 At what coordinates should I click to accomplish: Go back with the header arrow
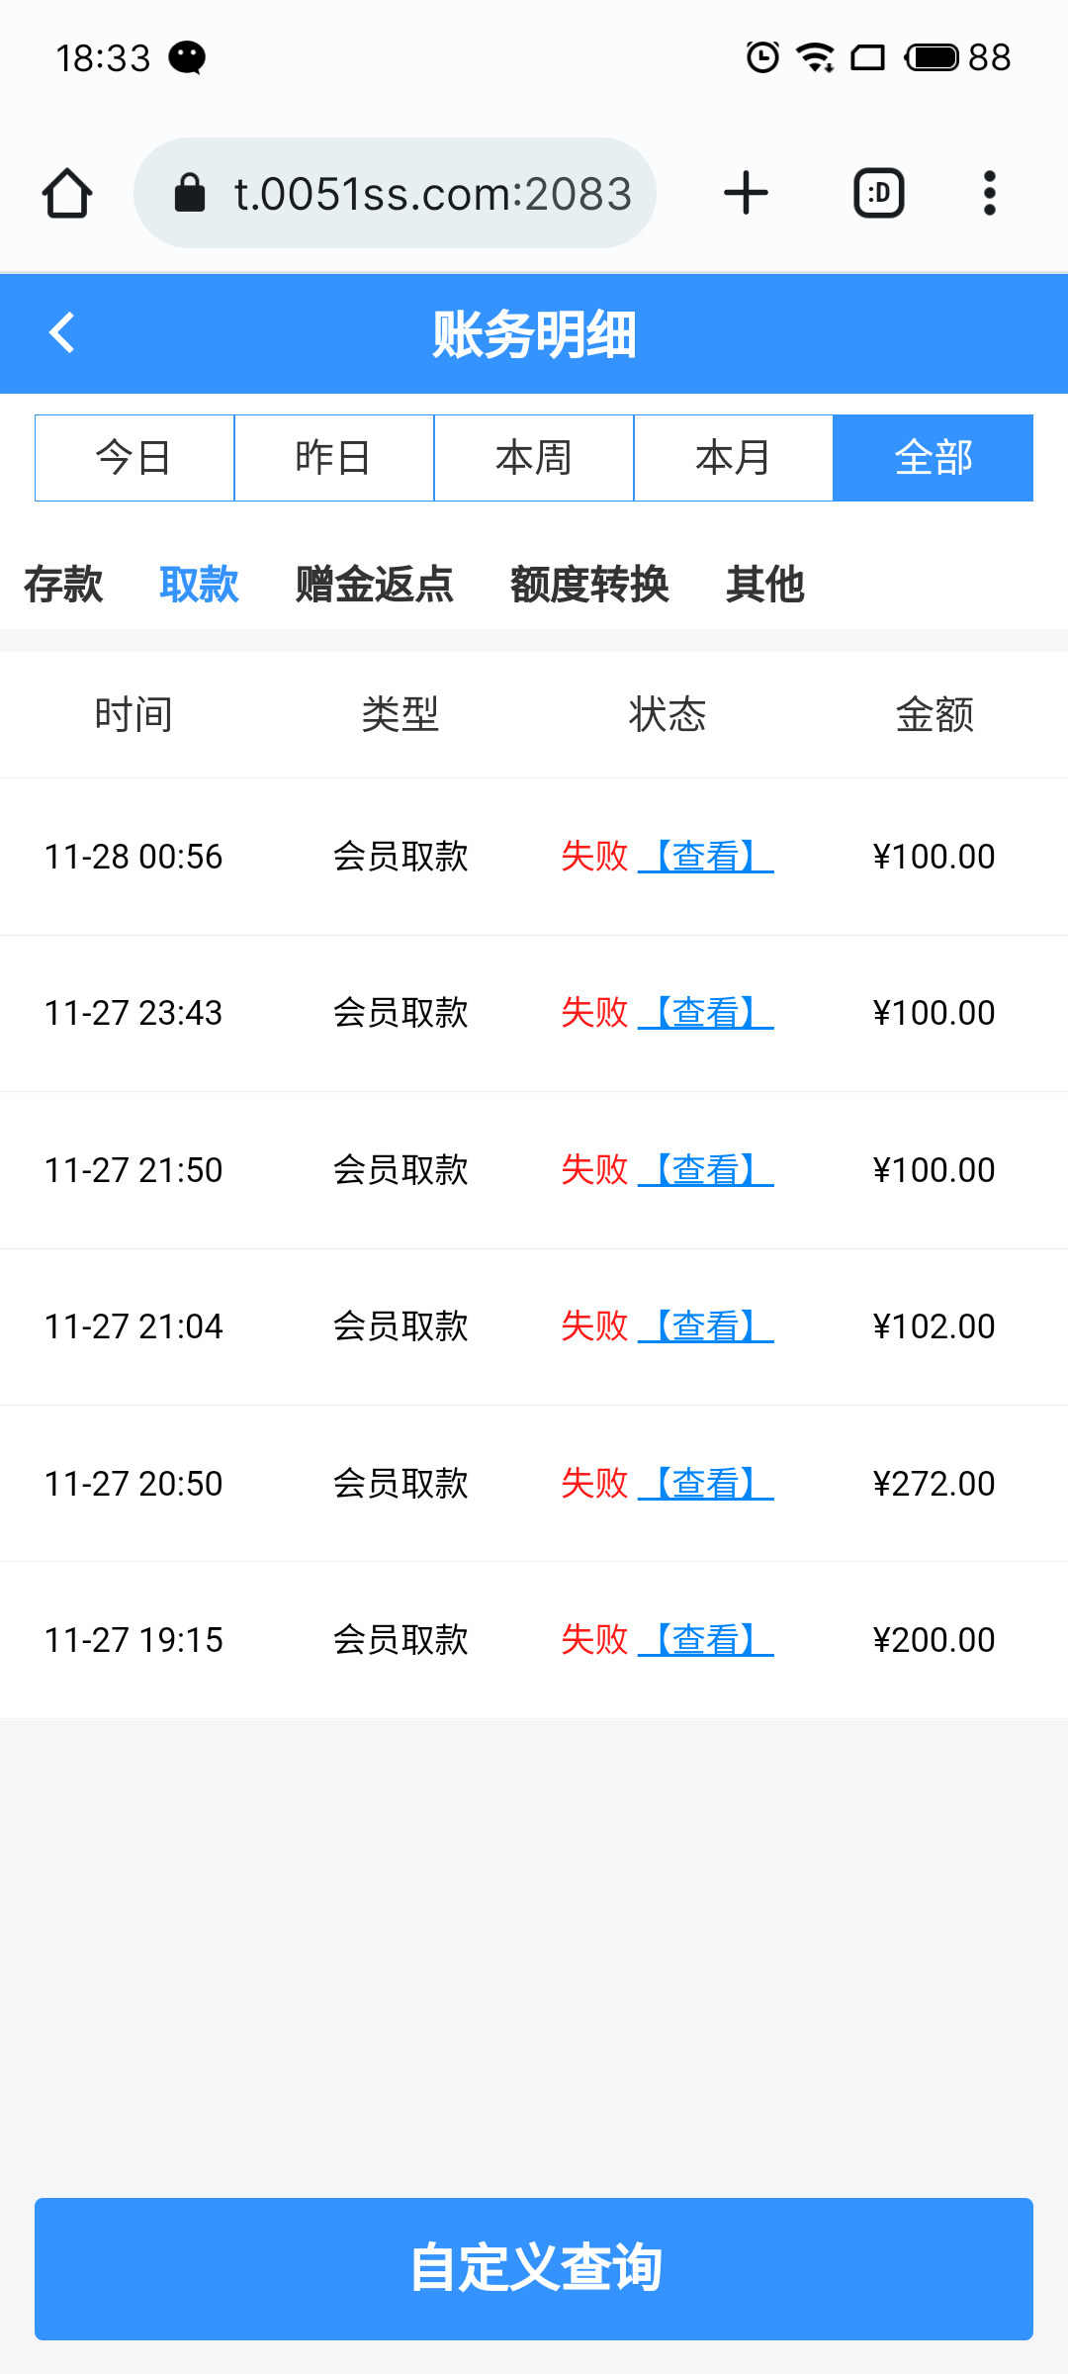pos(62,333)
